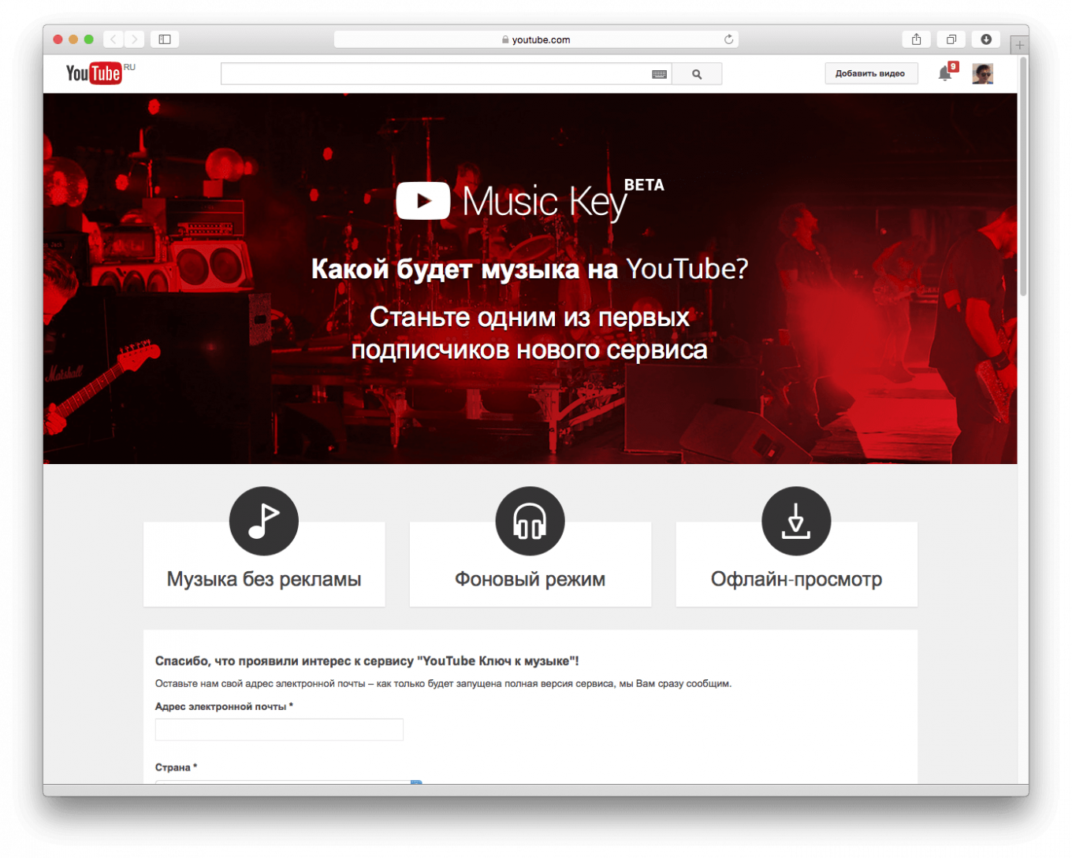Screen dimensions: 1072x858
Task: Go back to previous page
Action: point(114,39)
